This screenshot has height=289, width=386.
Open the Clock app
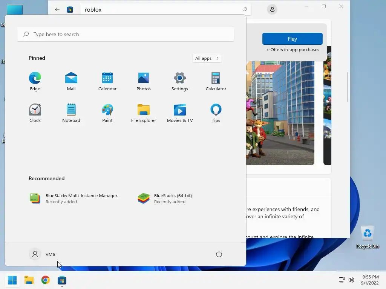(x=35, y=113)
